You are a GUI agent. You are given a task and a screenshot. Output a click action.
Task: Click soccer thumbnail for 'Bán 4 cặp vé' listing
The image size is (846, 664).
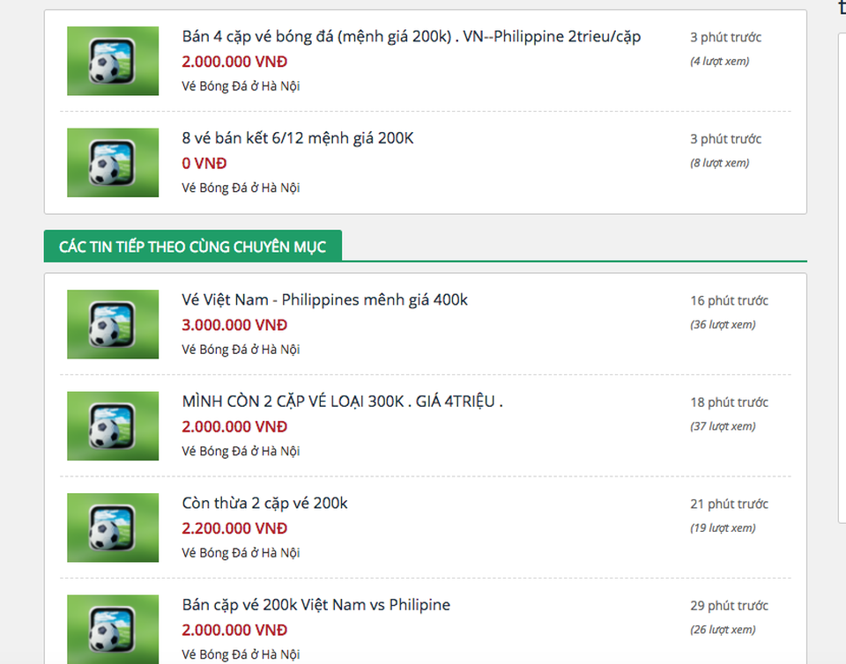click(x=113, y=61)
